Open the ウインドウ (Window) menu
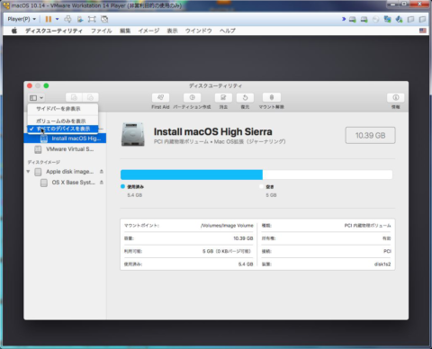The height and width of the screenshot is (349, 432). (199, 31)
